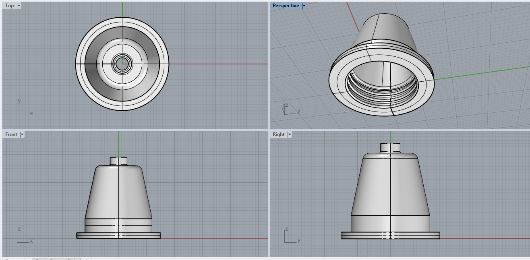Viewport: 530px width, 260px height.
Task: Click the small top neck in Front view
Action: [x=119, y=161]
